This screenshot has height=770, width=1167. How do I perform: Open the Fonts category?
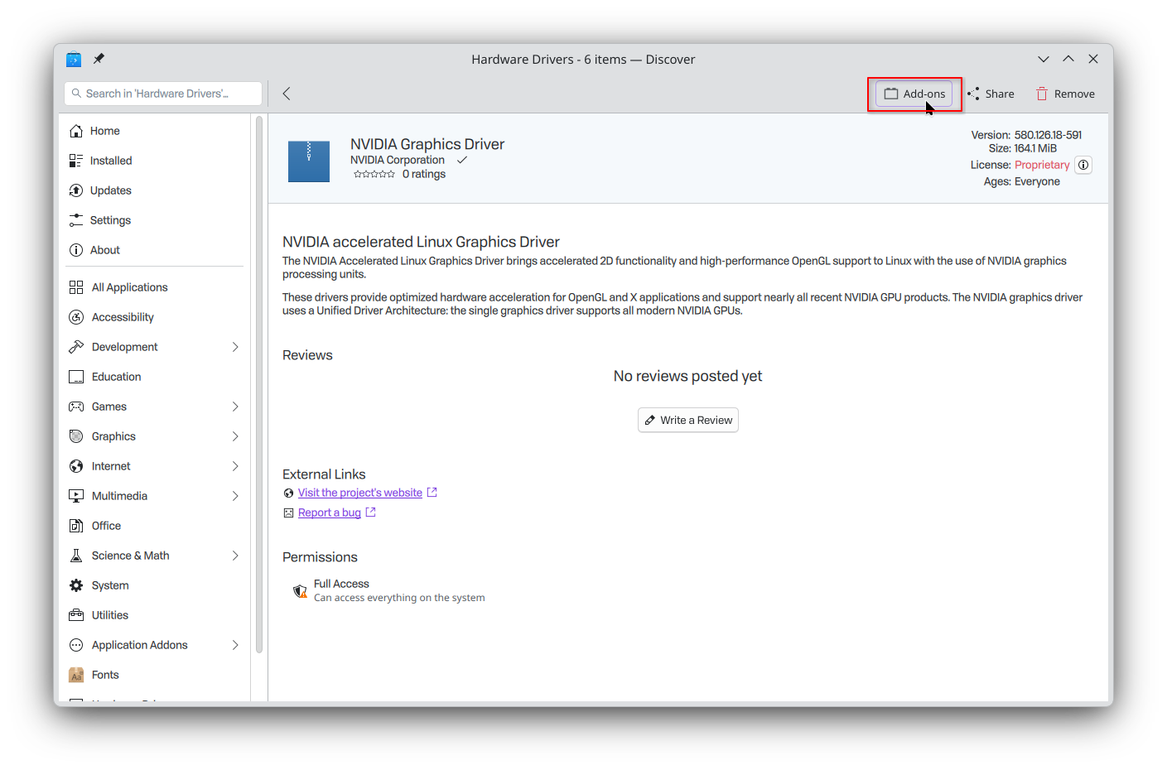105,675
